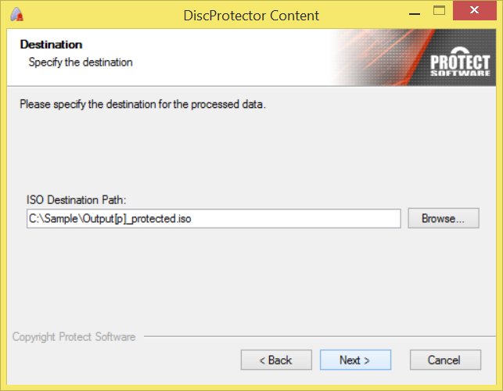503x391 pixels.
Task: Click the separator line beside the copyright text
Action: click(319, 336)
